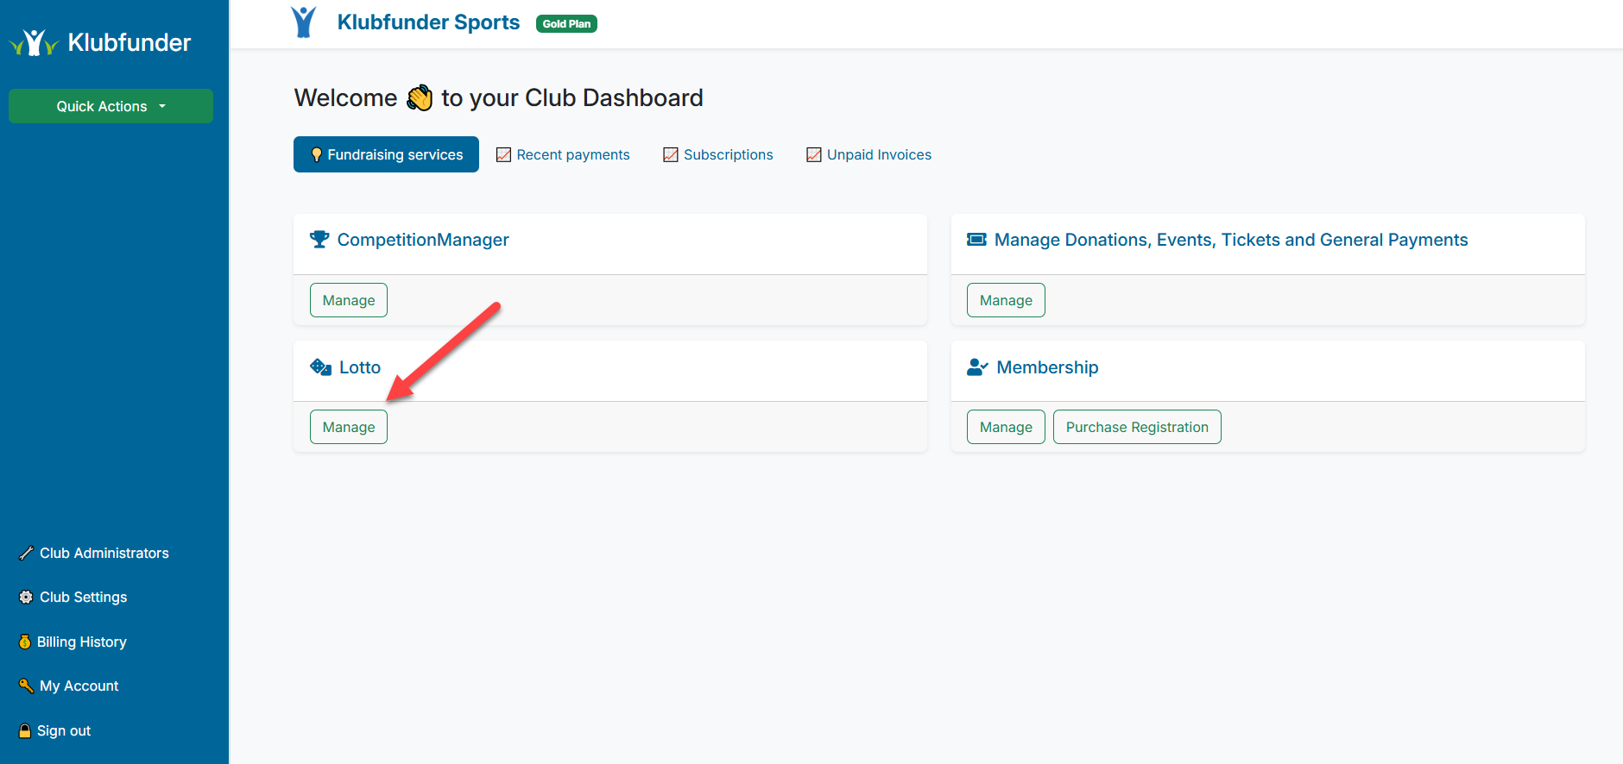Switch to the Recent payments tab
The width and height of the screenshot is (1623, 764).
click(x=563, y=155)
